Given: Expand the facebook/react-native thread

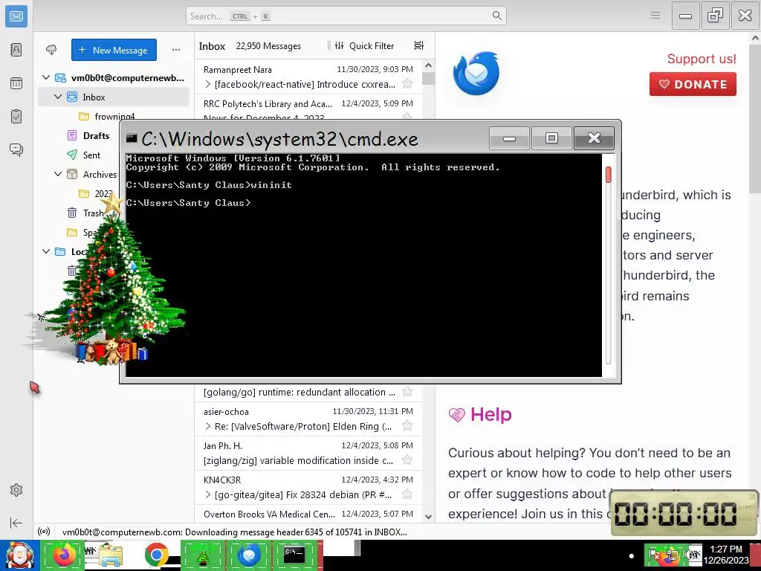Looking at the screenshot, I should 208,84.
